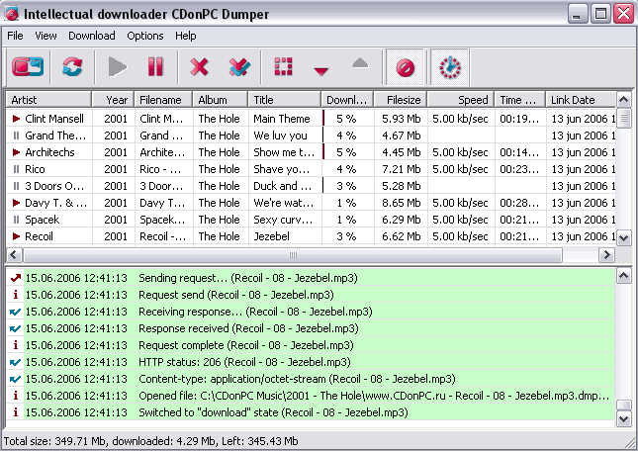This screenshot has height=452, width=638.
Task: Open the View menu
Action: [x=46, y=36]
